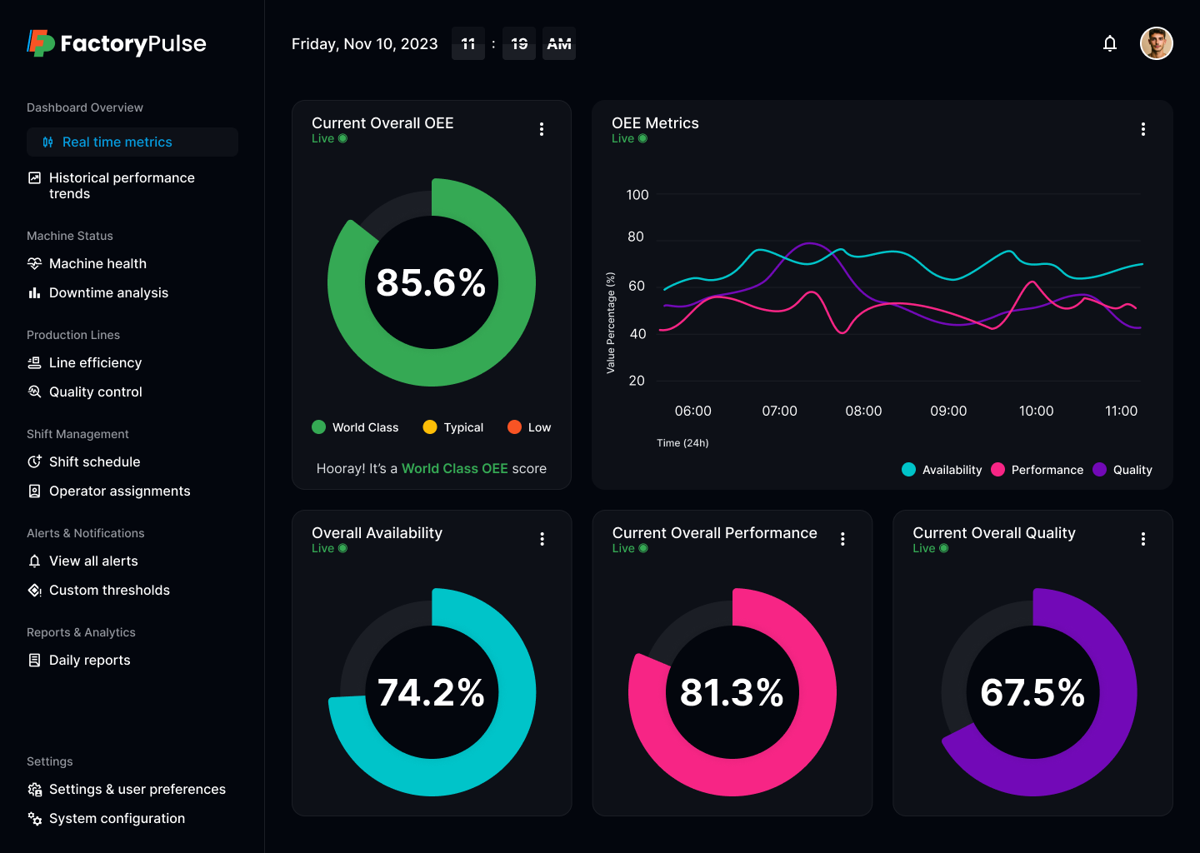Select the Real time metrics tab
The width and height of the screenshot is (1200, 853).
point(117,142)
